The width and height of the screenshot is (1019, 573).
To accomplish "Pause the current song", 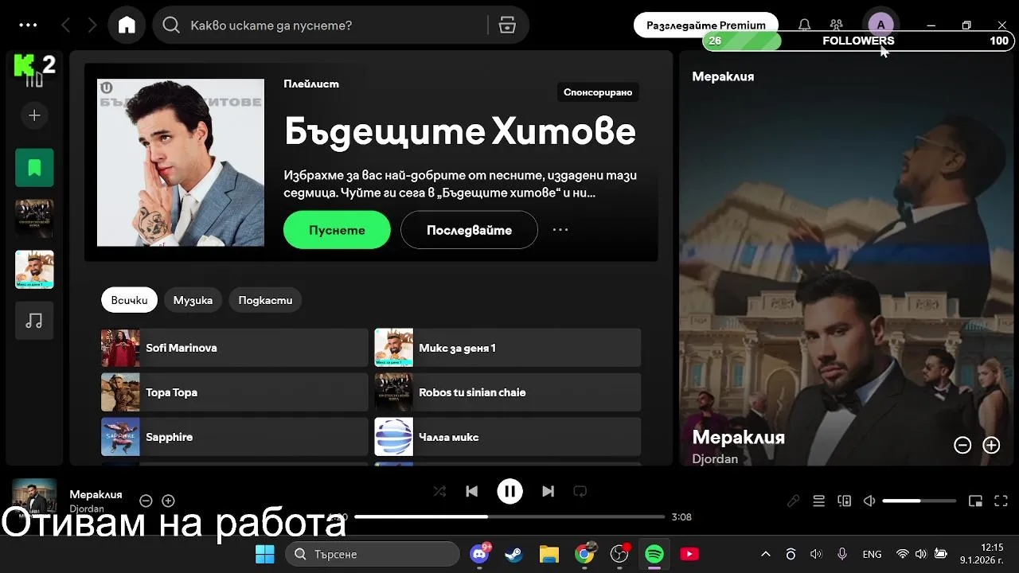I will click(x=509, y=491).
